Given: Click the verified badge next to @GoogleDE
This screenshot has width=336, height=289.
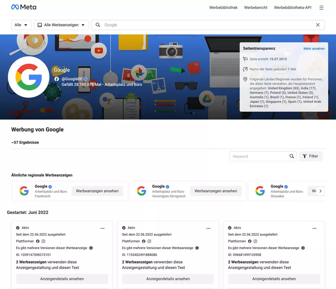Looking at the screenshot, I should pos(85,79).
